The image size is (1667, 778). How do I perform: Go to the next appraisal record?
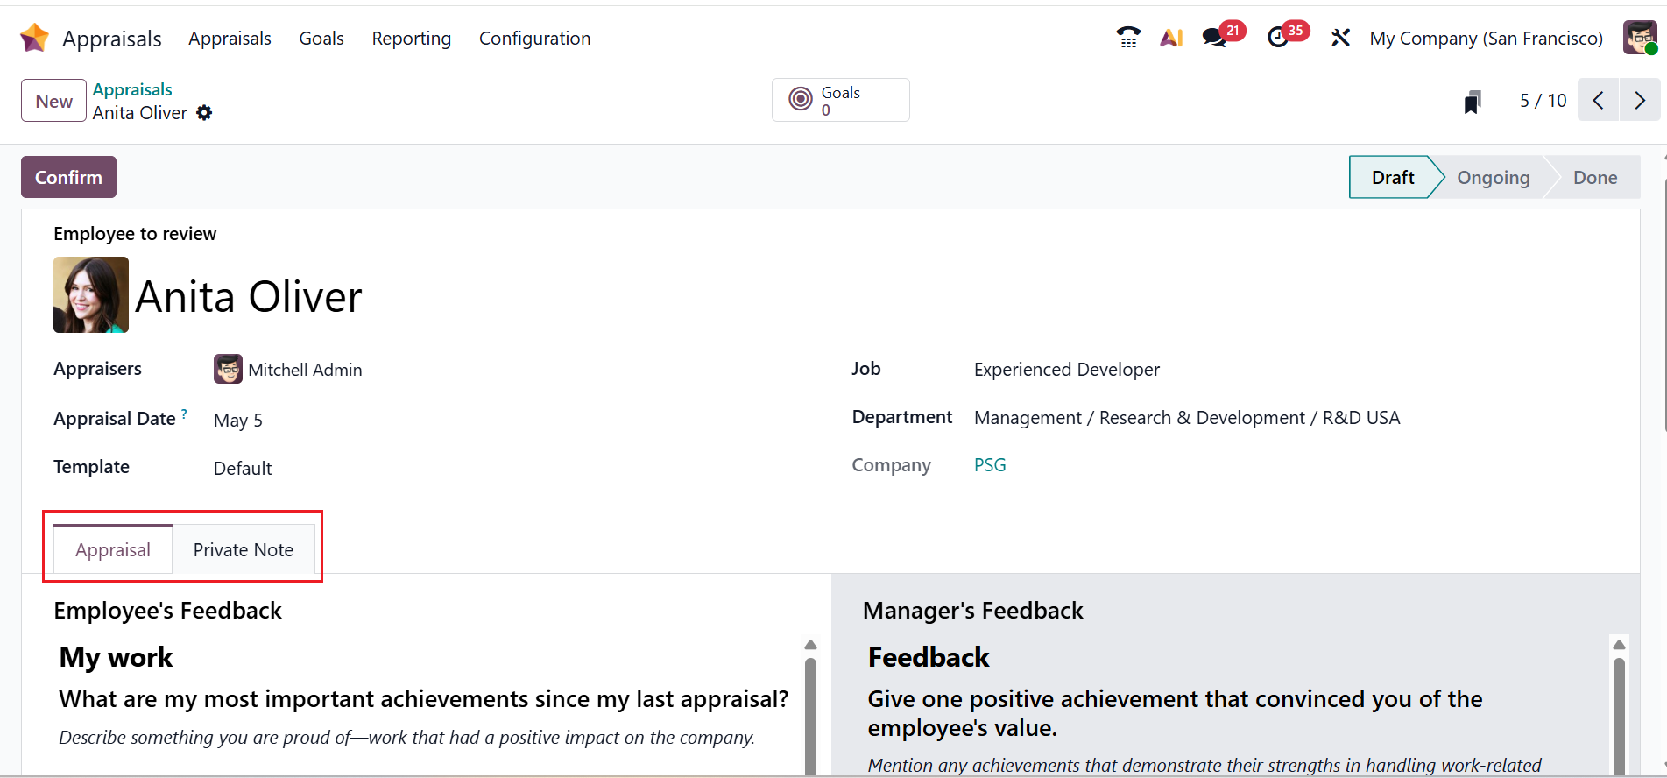tap(1640, 100)
